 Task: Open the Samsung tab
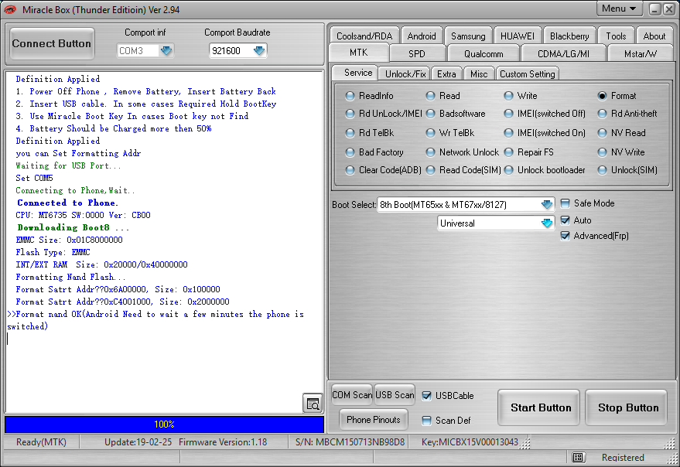[x=468, y=36]
